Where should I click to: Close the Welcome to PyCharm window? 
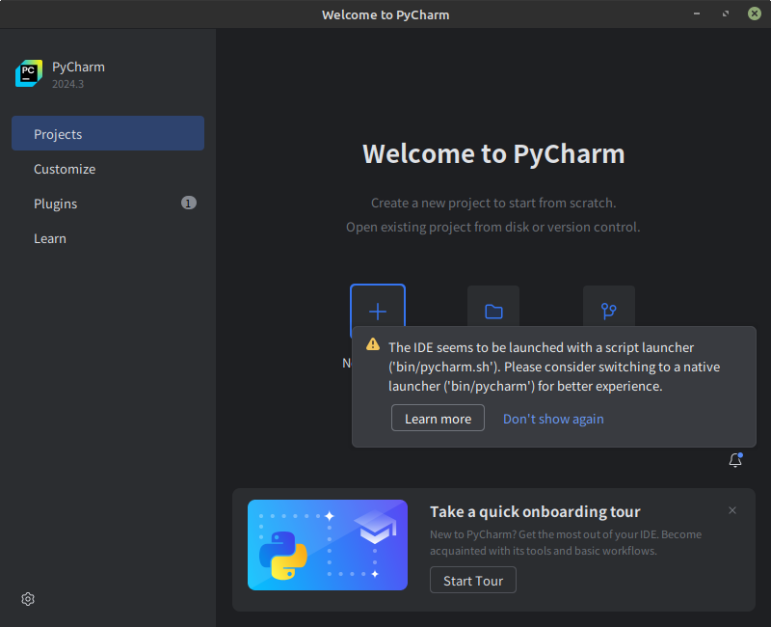click(755, 14)
